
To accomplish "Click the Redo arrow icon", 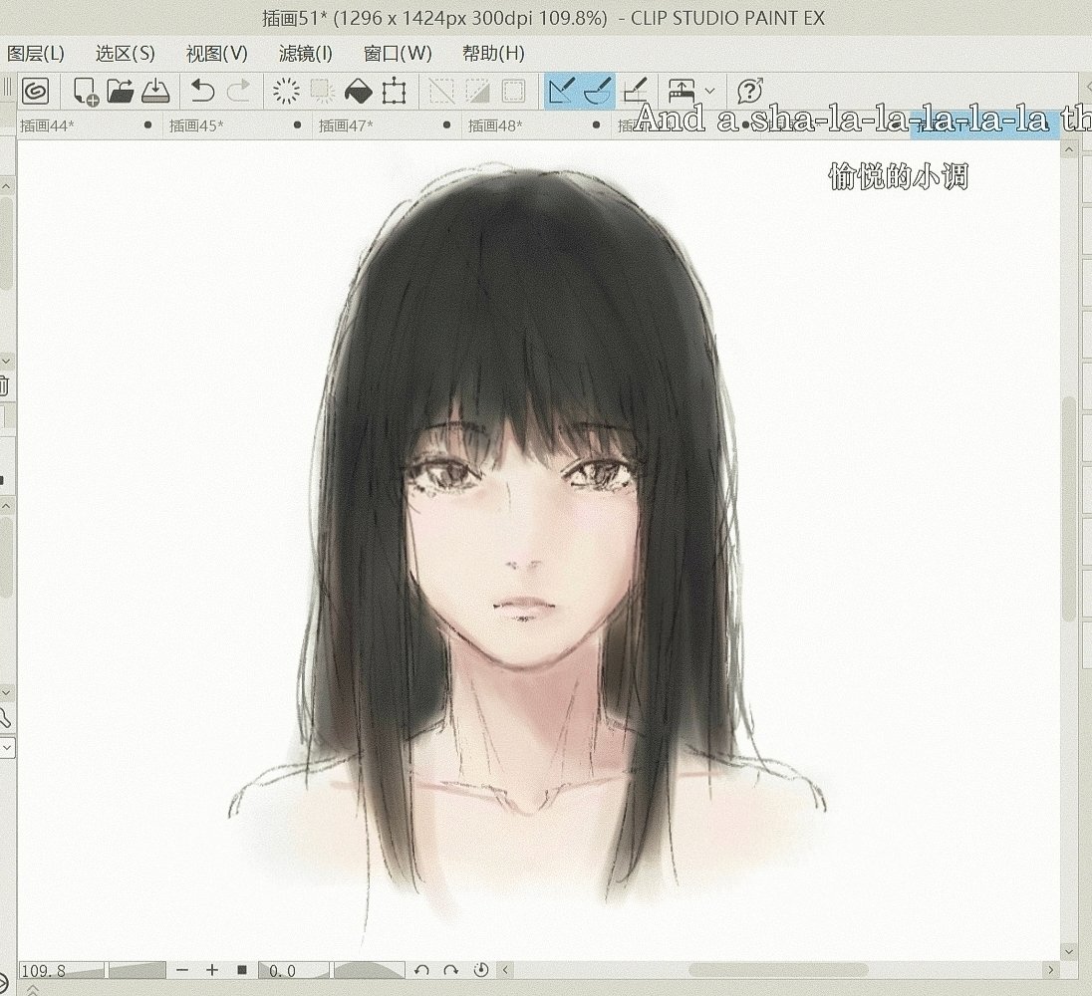I will 239,92.
